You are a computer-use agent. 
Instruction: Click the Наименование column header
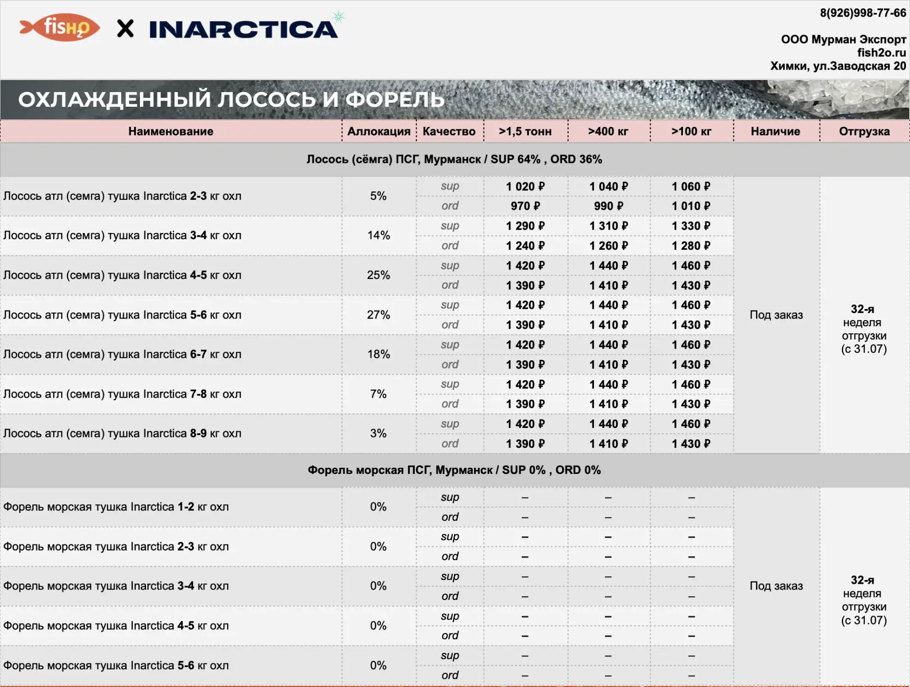pyautogui.click(x=171, y=131)
